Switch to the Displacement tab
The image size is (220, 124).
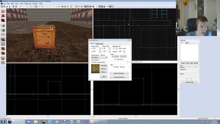pos(99,44)
